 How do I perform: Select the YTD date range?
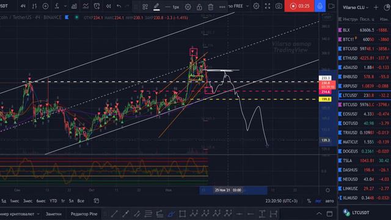tap(53, 201)
